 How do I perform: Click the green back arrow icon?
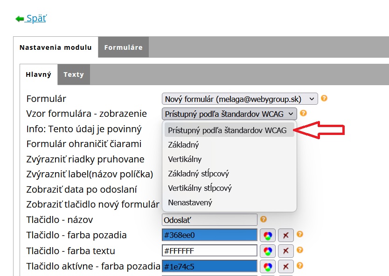pyautogui.click(x=19, y=19)
